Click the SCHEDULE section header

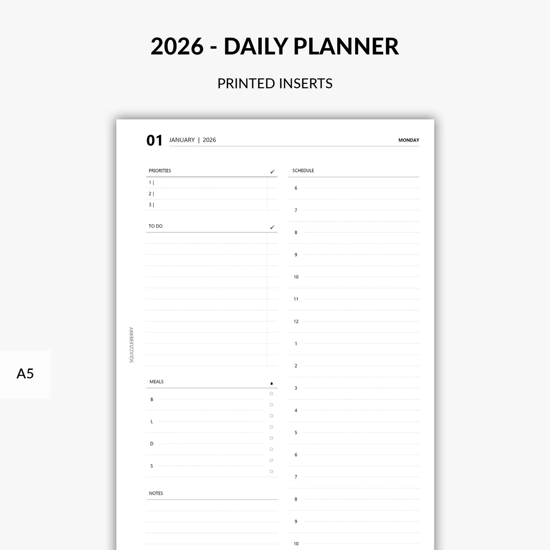303,170
